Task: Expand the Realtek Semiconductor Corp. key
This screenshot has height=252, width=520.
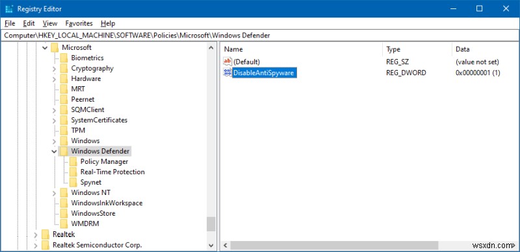Action: (36, 246)
